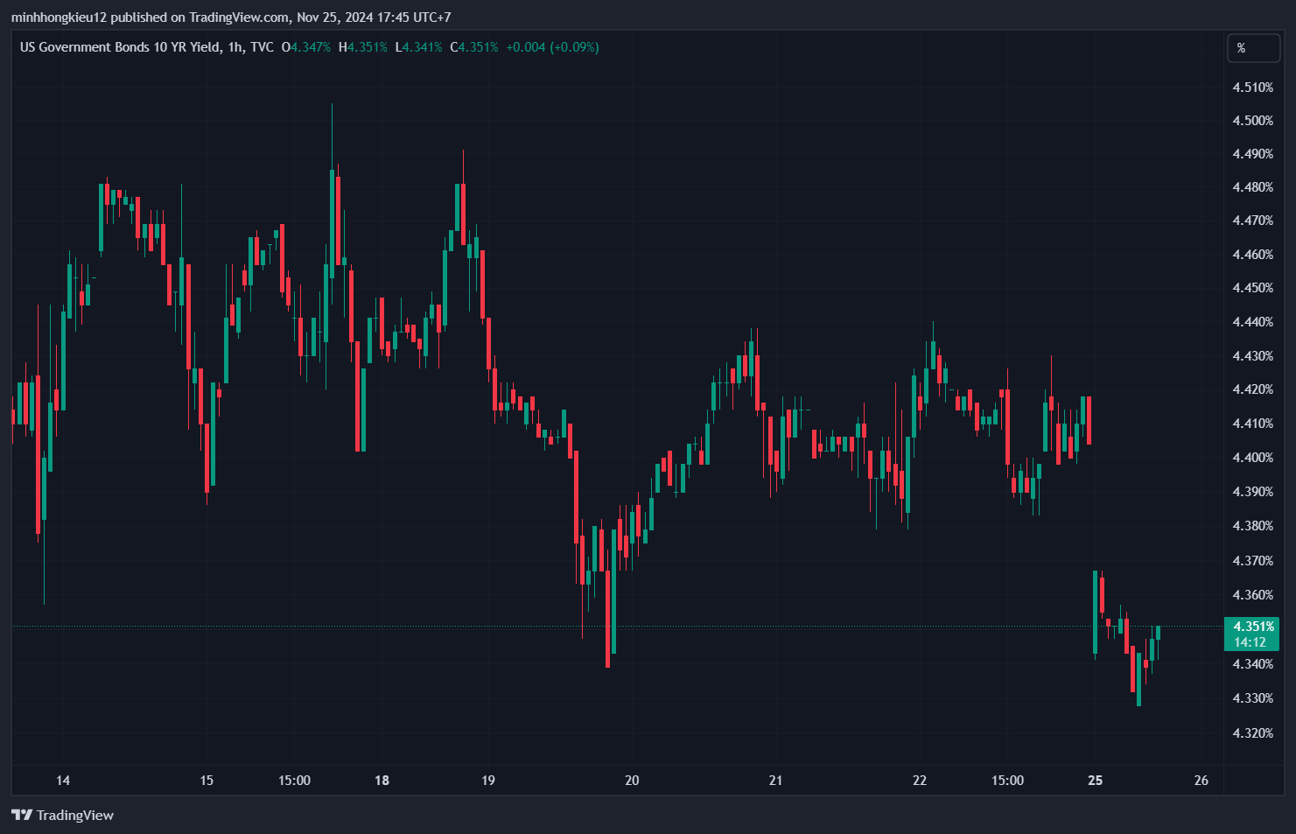Click the date 15 on time axis

[x=207, y=781]
